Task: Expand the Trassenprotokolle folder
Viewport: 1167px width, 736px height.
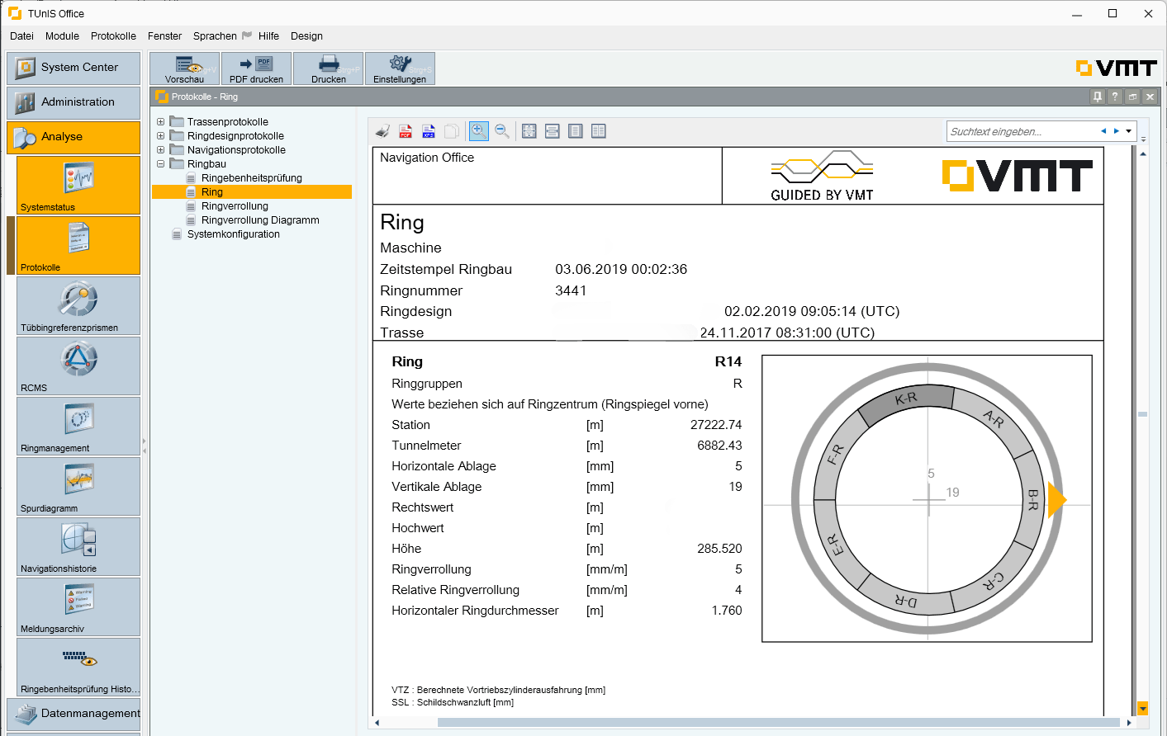Action: (160, 122)
